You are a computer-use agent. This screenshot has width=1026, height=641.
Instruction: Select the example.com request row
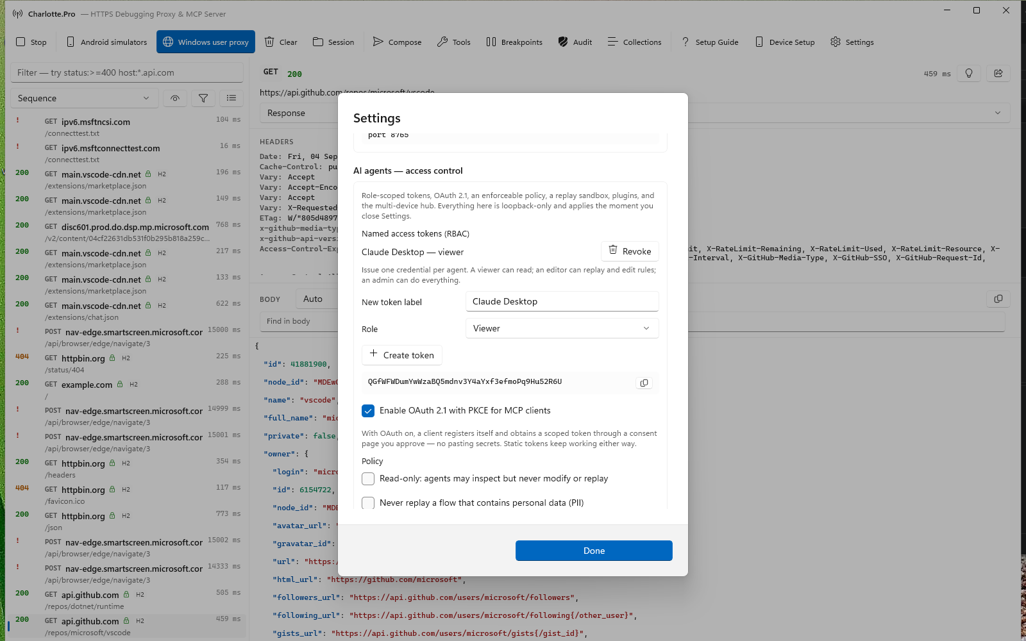click(127, 390)
